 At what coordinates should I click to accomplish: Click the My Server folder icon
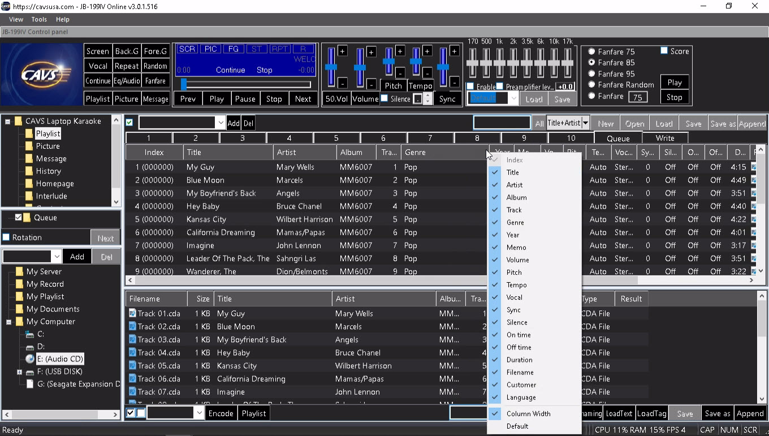(19, 271)
